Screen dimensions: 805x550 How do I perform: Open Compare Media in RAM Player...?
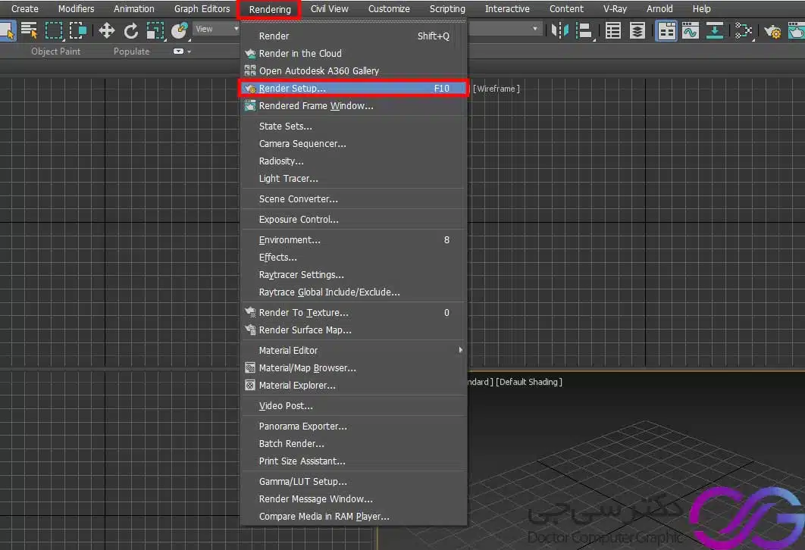pyautogui.click(x=354, y=517)
